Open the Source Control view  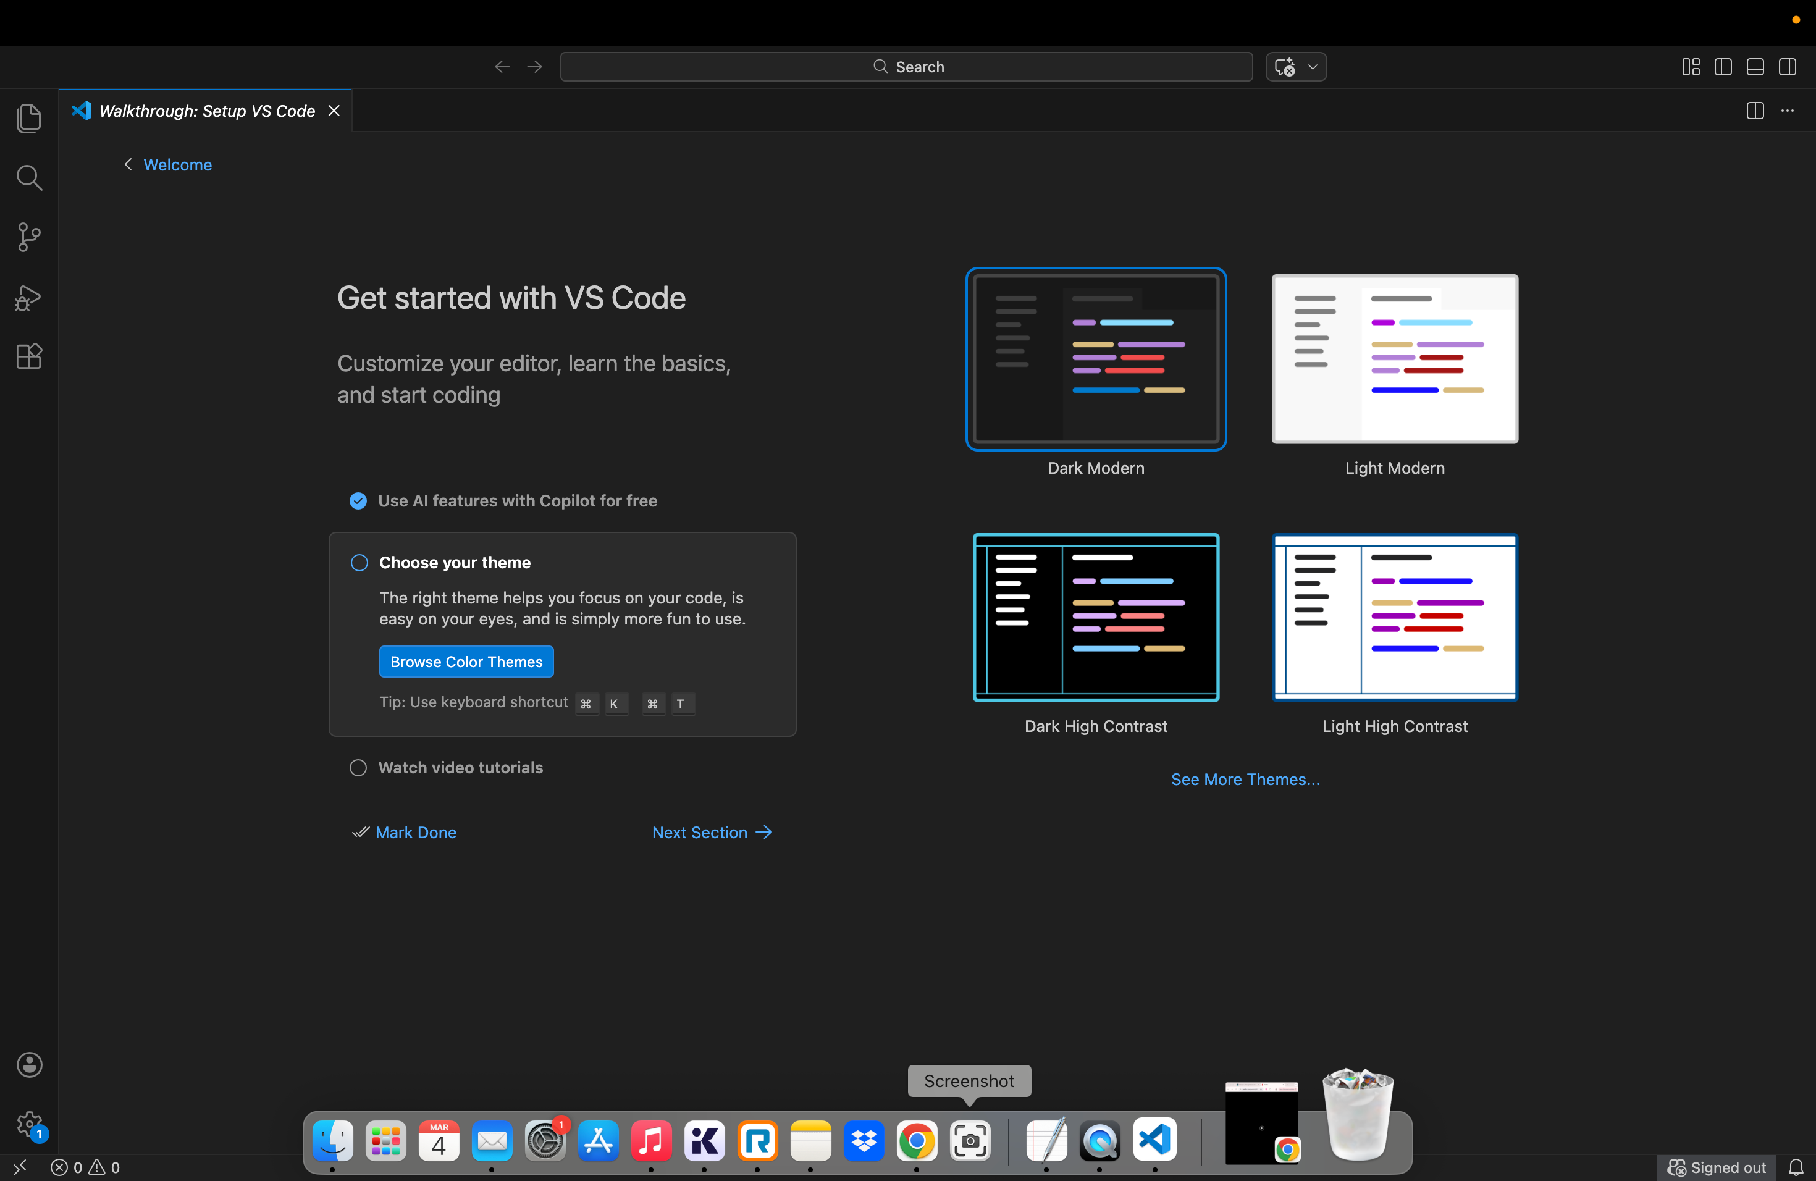(29, 237)
